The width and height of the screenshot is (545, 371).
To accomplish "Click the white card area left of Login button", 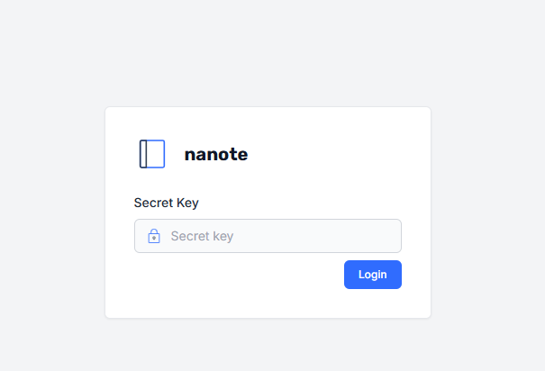I will point(236,275).
